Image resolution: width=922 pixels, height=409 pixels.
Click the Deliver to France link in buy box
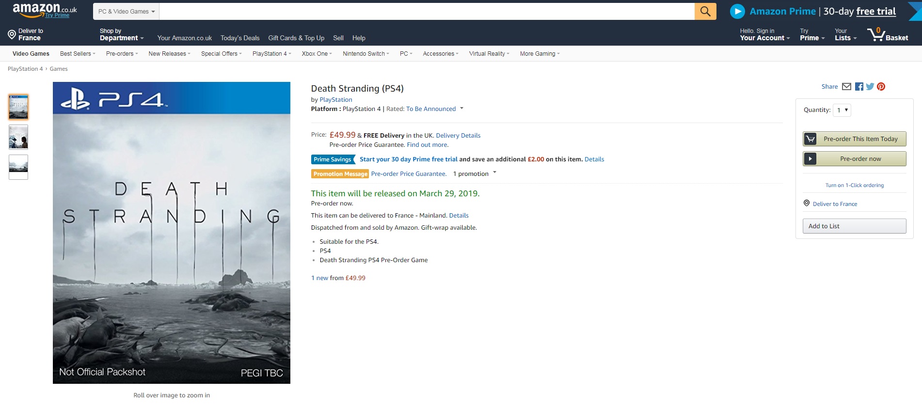(x=835, y=204)
